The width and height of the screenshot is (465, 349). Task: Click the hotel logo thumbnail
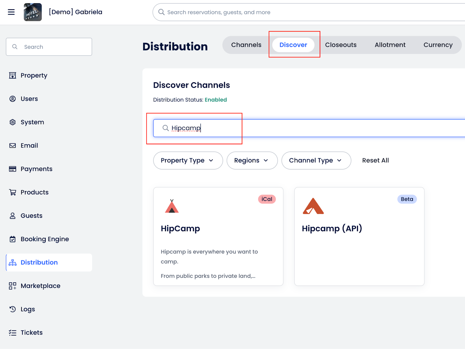tap(33, 12)
